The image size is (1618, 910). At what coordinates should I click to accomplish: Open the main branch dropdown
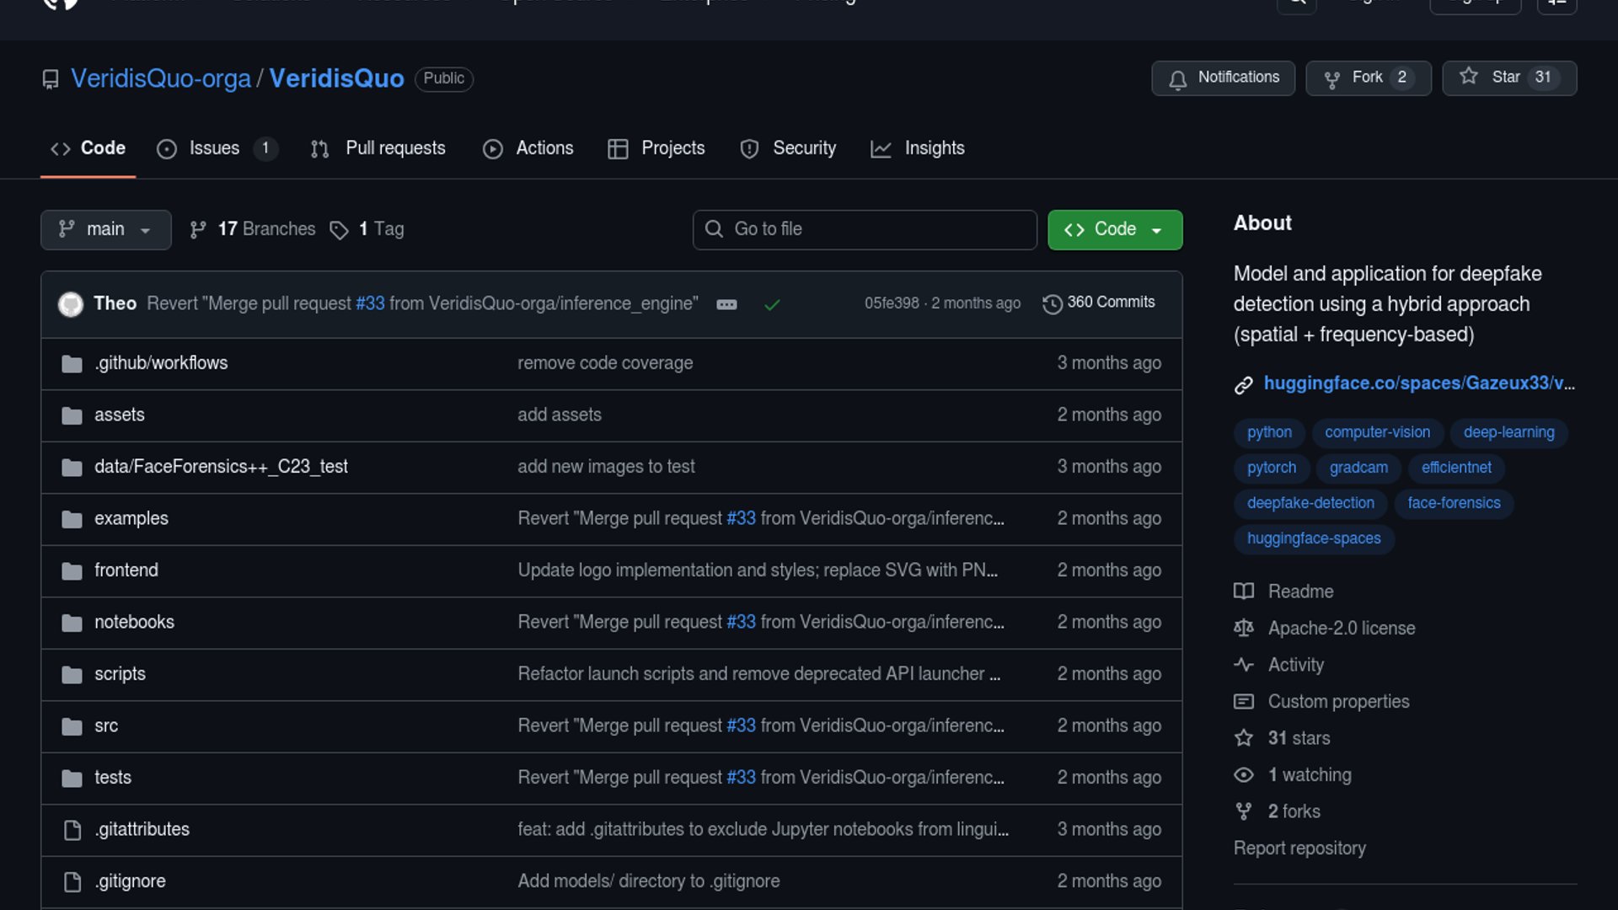[x=105, y=229]
